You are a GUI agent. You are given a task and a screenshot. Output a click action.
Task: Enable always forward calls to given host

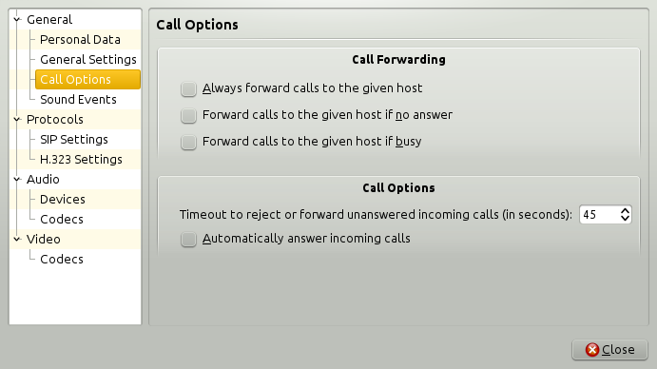point(188,88)
